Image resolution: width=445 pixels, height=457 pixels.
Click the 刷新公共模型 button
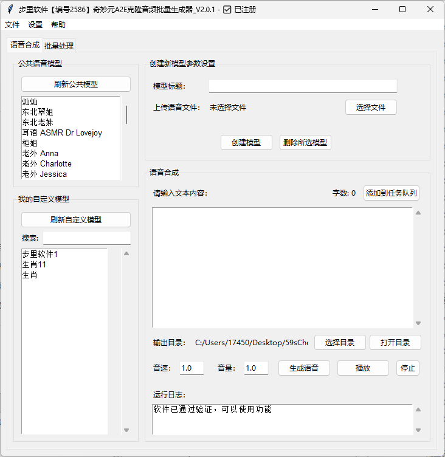click(75, 84)
